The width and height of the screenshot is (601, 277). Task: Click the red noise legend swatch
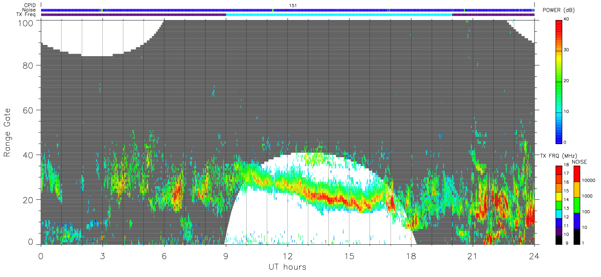[578, 174]
